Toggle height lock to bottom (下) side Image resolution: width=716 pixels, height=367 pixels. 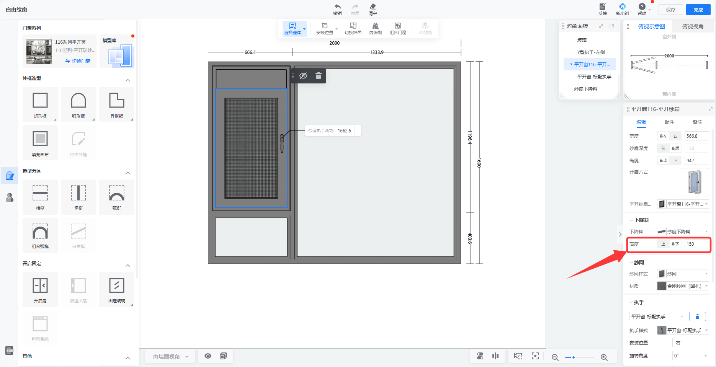(675, 161)
